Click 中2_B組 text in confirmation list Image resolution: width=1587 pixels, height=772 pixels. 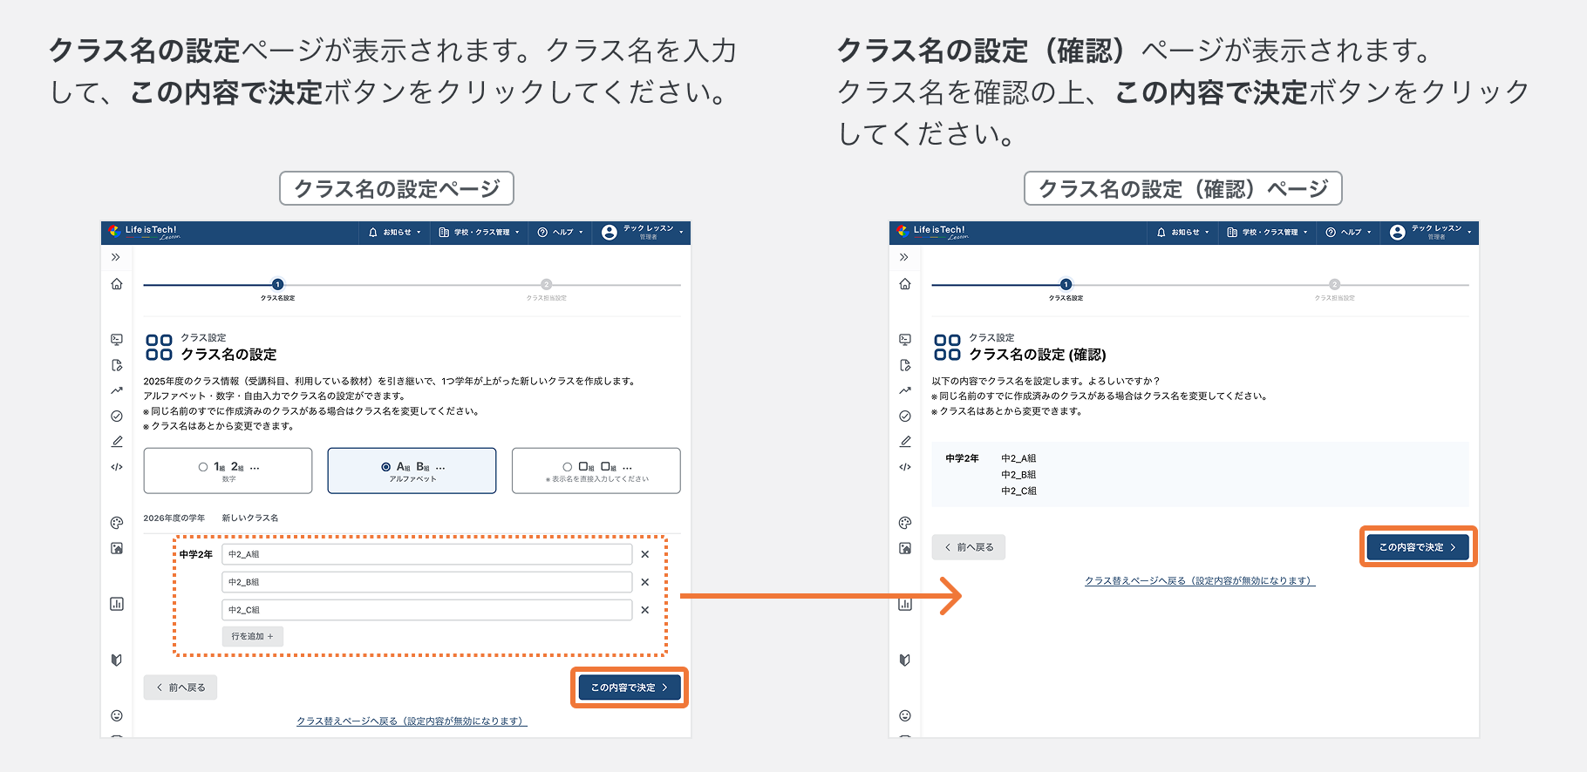point(1018,475)
